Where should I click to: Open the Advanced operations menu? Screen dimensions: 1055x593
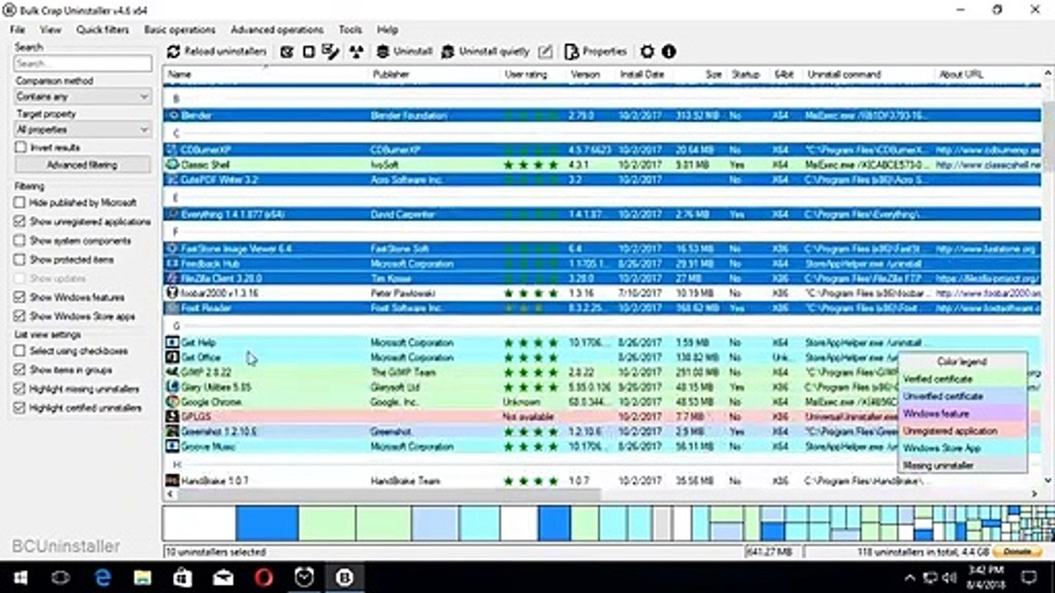(x=276, y=30)
